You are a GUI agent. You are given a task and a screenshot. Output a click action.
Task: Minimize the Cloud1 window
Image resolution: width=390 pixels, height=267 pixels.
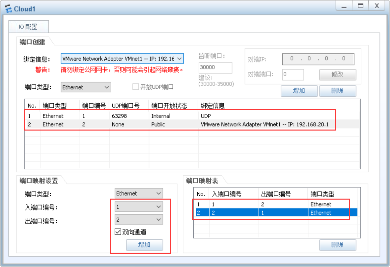click(344, 6)
